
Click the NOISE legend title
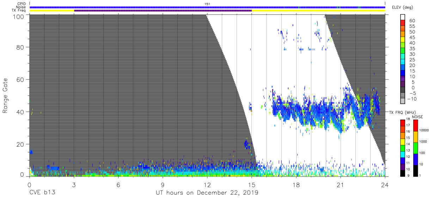click(418, 117)
